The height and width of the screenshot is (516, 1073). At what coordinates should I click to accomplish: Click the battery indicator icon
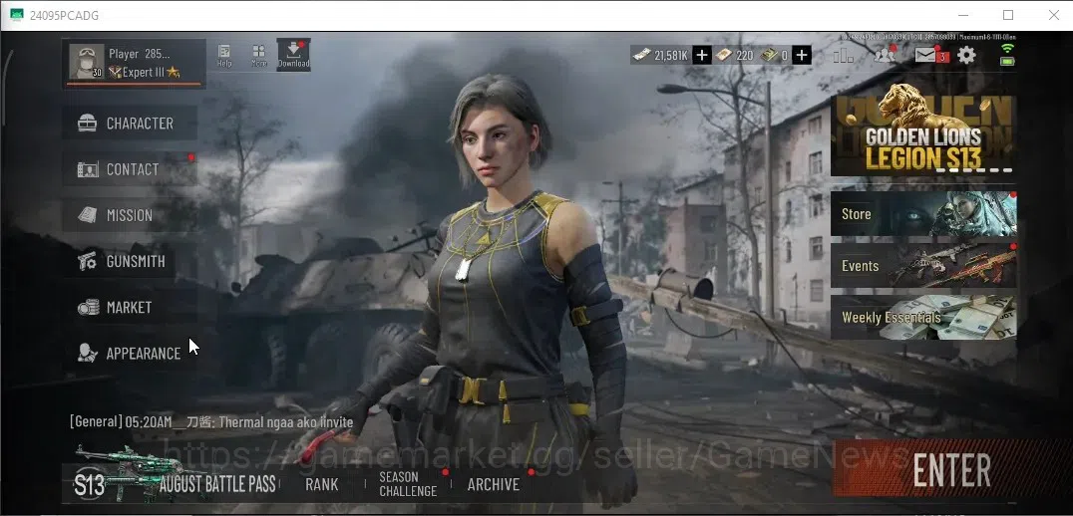tap(1007, 61)
